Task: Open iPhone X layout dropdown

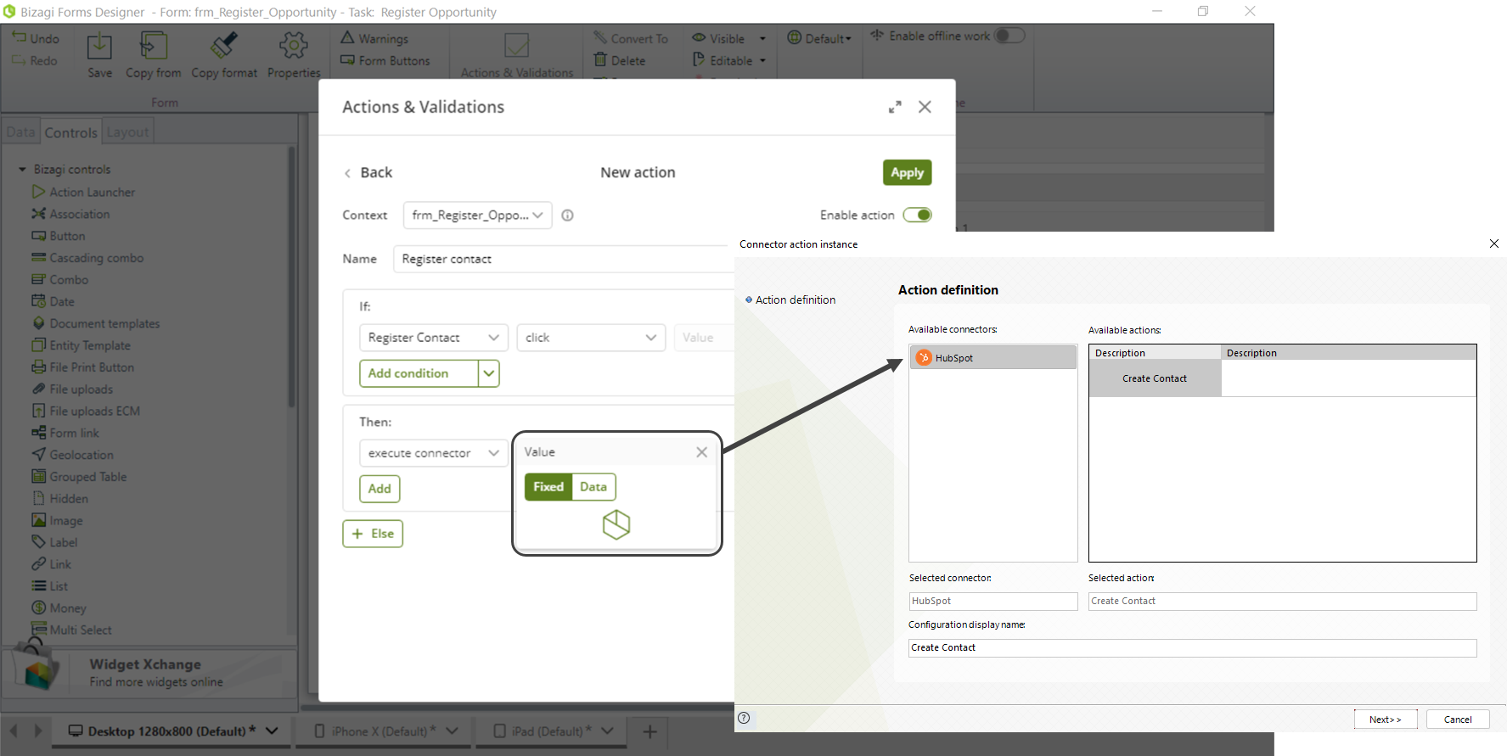Action: coord(452,731)
